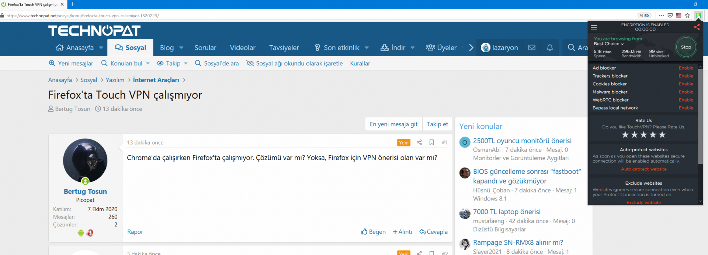Open the notifications bell icon
The width and height of the screenshot is (708, 255).
(549, 47)
